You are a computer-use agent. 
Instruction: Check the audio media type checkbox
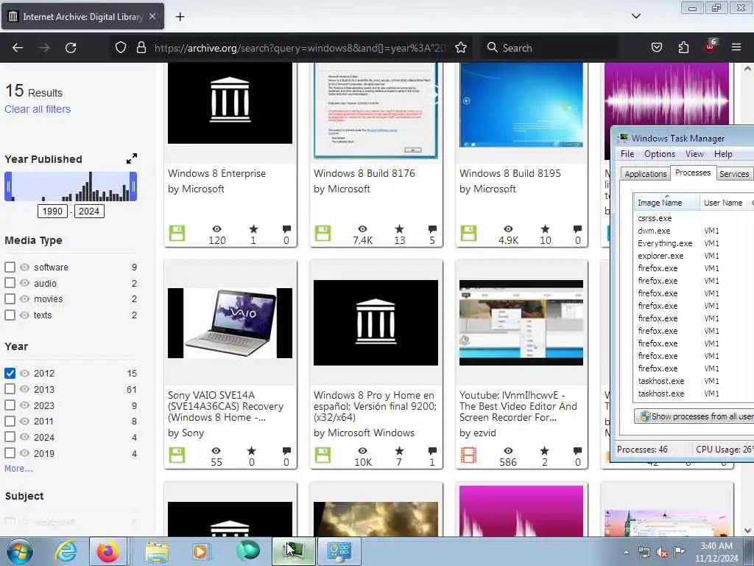[10, 283]
